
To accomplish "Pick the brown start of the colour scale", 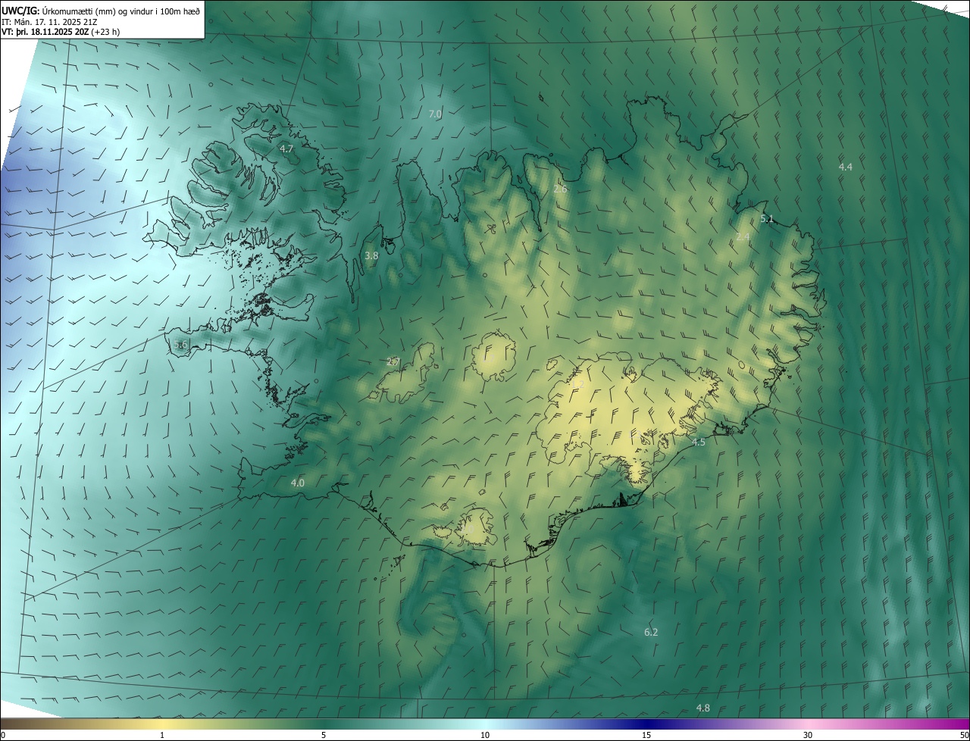I will pos(15,724).
